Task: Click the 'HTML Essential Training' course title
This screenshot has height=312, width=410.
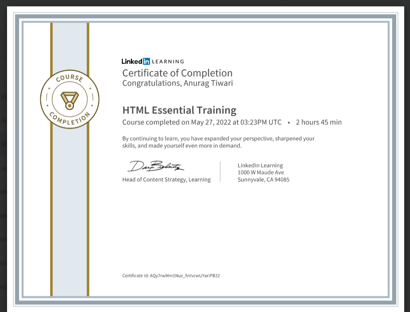Action: pos(180,110)
